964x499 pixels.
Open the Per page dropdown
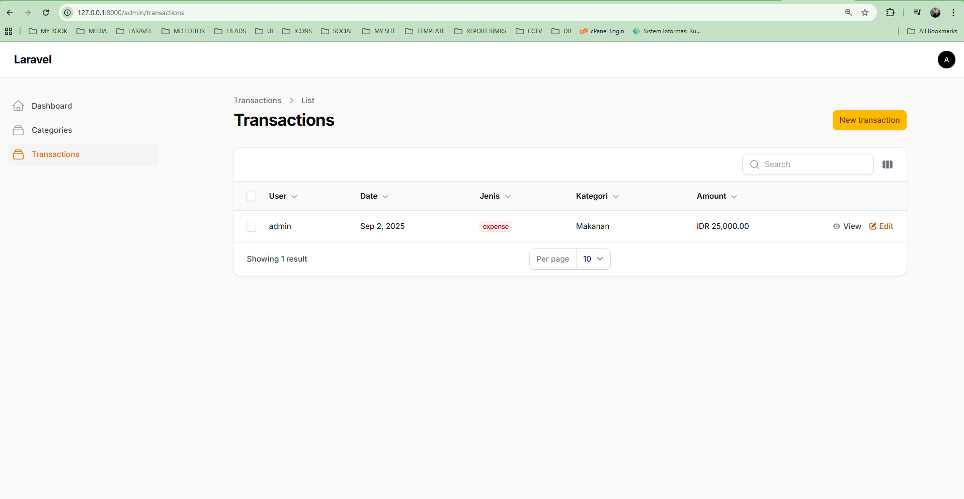pos(593,259)
